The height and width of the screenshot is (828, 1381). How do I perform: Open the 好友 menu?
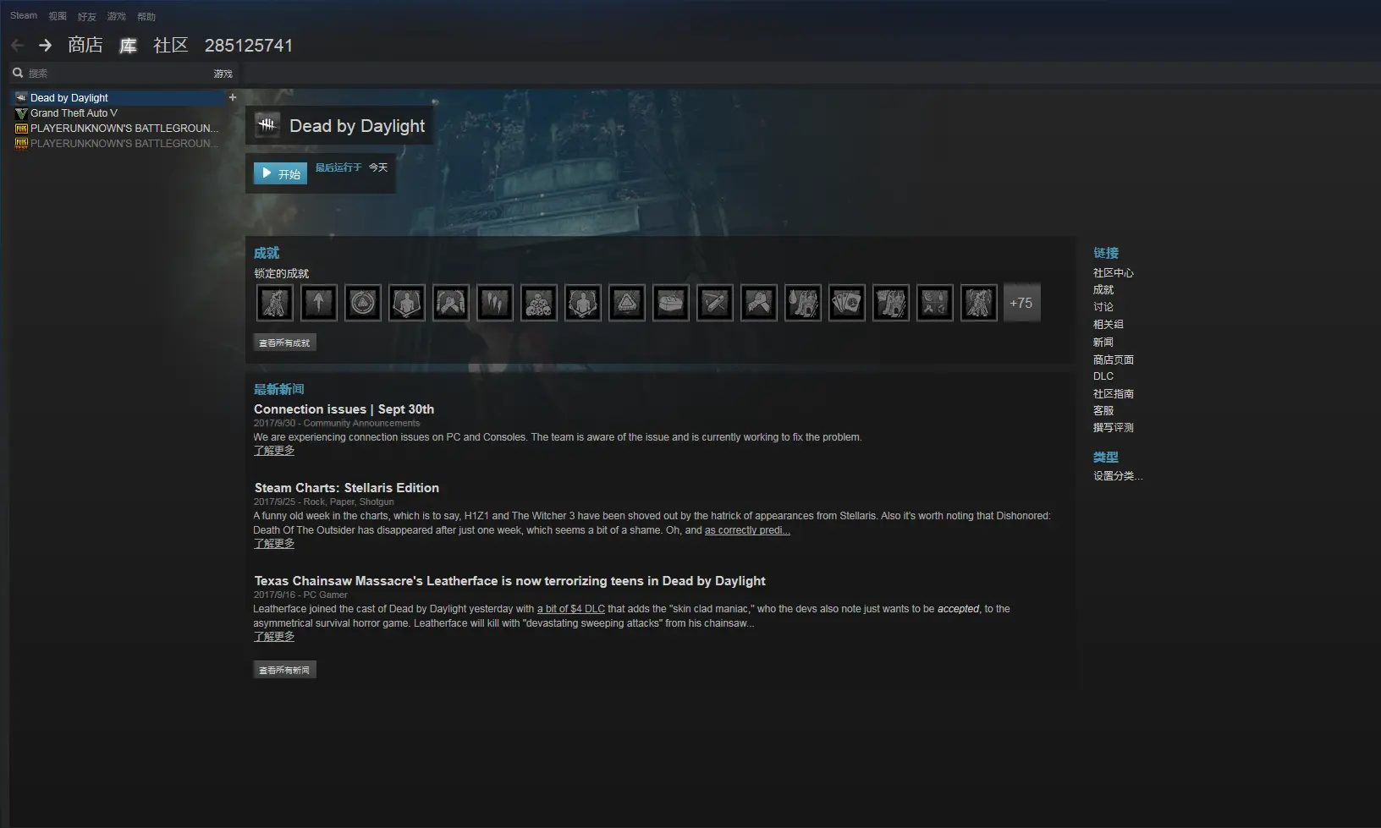pyautogui.click(x=87, y=16)
